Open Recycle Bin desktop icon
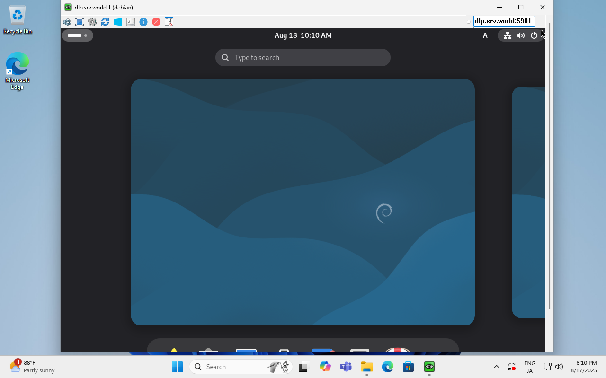The width and height of the screenshot is (606, 378). coord(18,20)
